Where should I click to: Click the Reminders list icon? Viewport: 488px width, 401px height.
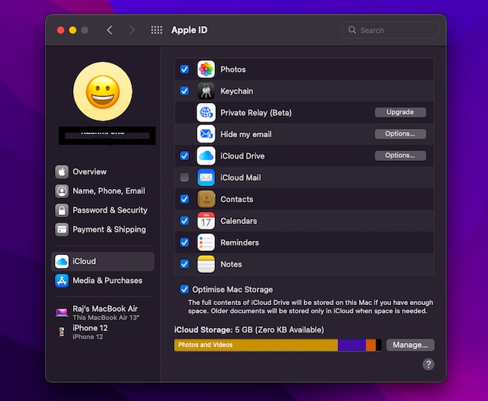[206, 242]
